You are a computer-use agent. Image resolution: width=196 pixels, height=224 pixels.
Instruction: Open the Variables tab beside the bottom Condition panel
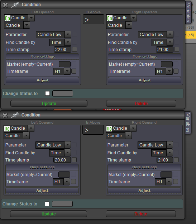click(x=188, y=123)
